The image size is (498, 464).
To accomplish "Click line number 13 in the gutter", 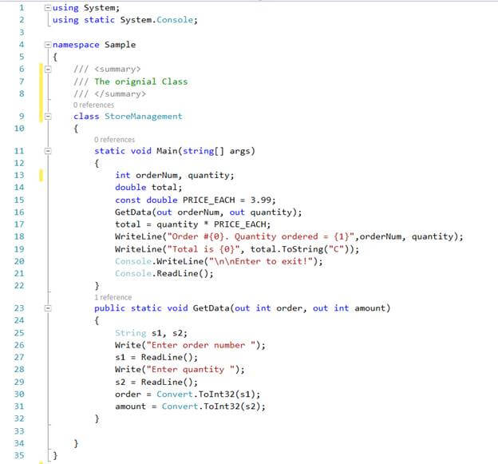I will pyautogui.click(x=19, y=175).
